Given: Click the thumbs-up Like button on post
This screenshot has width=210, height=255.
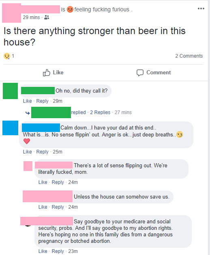Looking at the screenshot, I should pos(53,73).
